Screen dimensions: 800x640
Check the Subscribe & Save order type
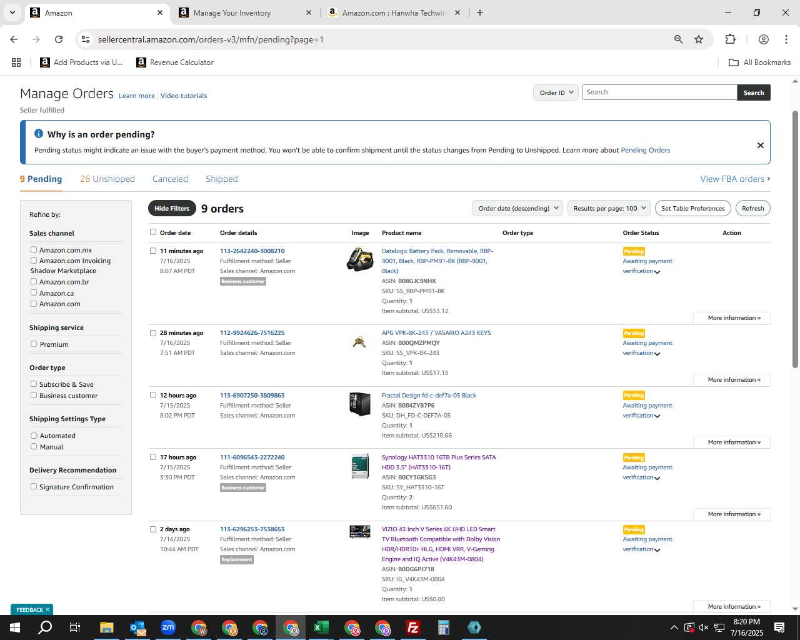point(34,384)
